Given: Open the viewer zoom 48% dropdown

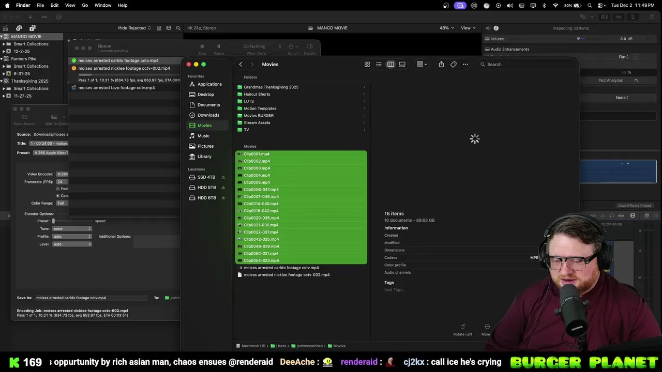Looking at the screenshot, I should tap(447, 28).
